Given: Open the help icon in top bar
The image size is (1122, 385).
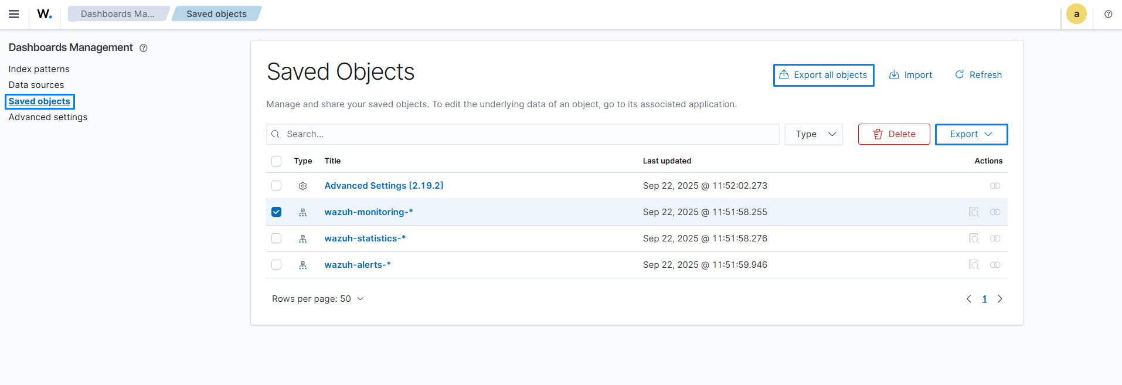Looking at the screenshot, I should (1108, 14).
